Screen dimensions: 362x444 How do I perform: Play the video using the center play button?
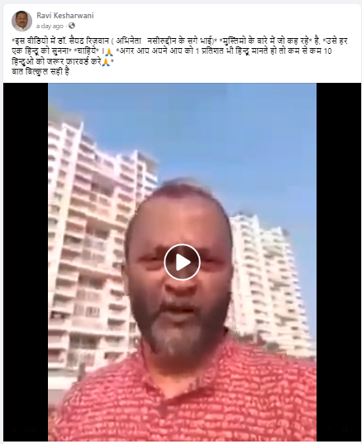pyautogui.click(x=183, y=263)
